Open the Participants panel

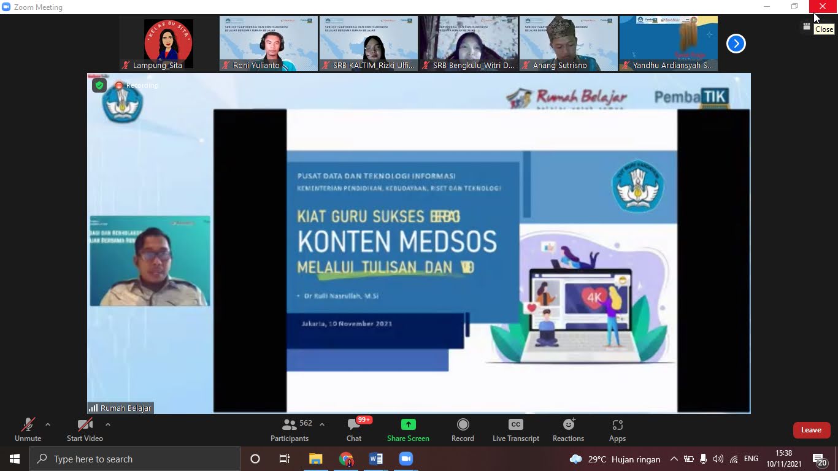click(x=290, y=430)
